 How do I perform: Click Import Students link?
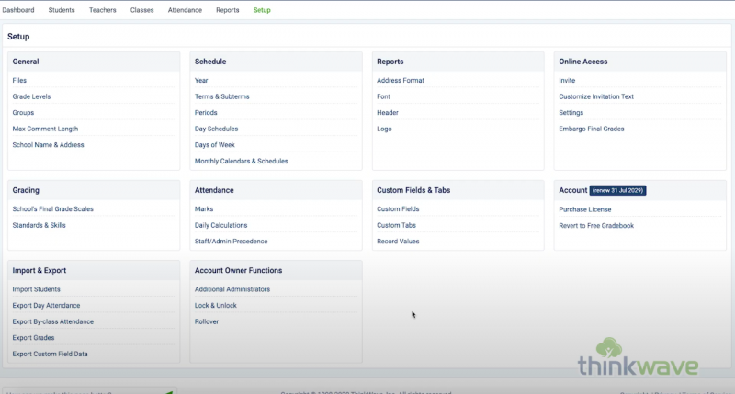[x=36, y=289]
